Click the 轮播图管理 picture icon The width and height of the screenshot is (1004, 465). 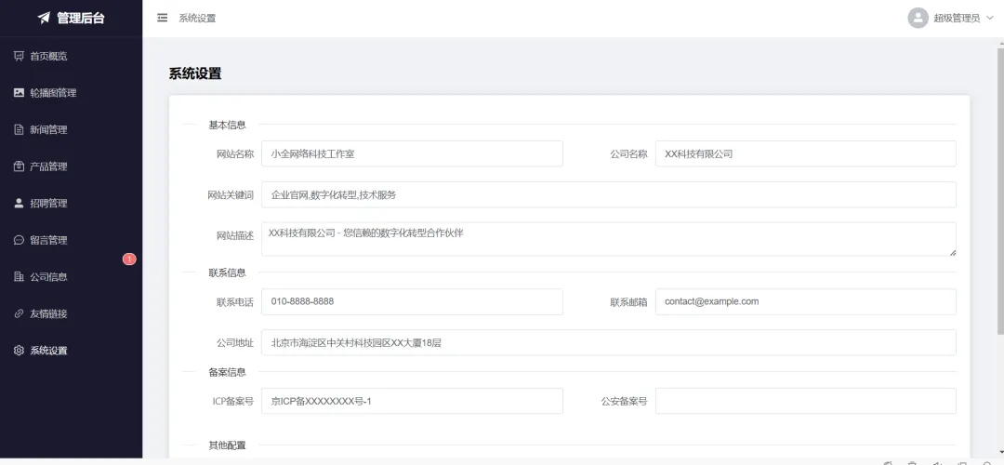[19, 93]
